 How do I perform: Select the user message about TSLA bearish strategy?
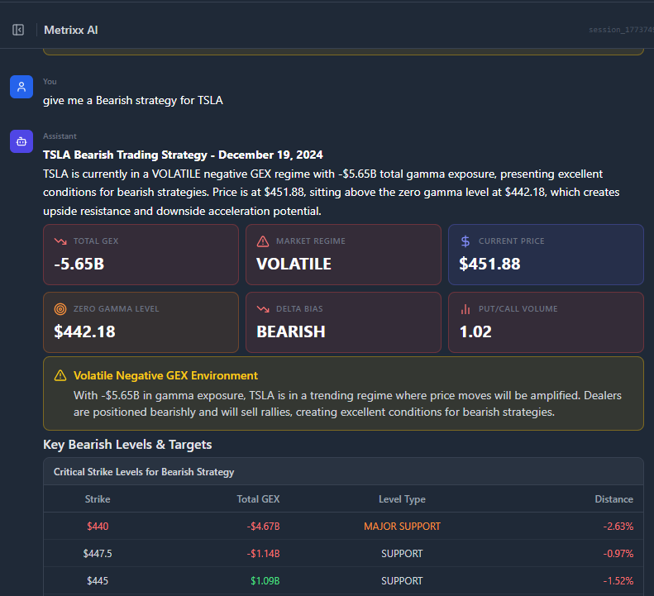(133, 101)
